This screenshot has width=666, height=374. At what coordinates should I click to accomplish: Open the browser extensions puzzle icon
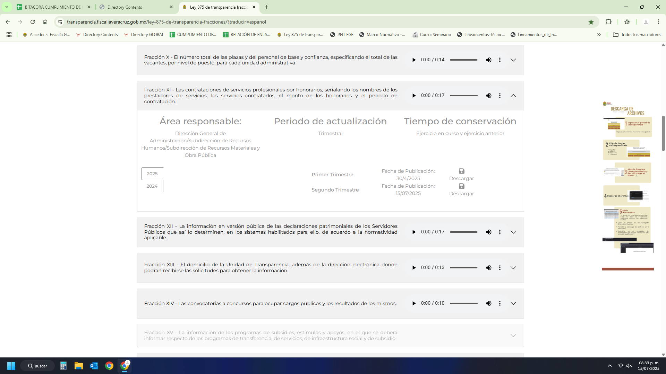click(608, 22)
